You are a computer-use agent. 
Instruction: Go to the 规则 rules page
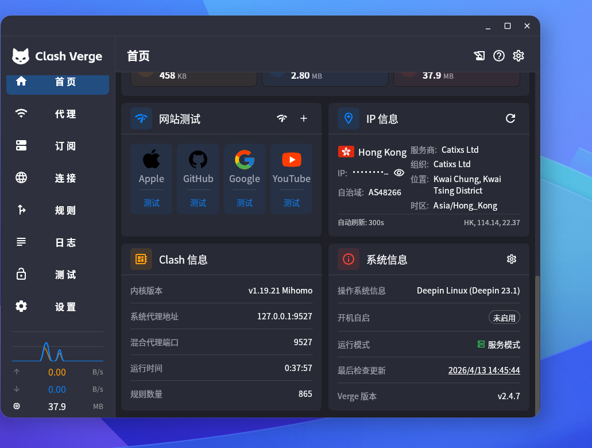coord(57,210)
